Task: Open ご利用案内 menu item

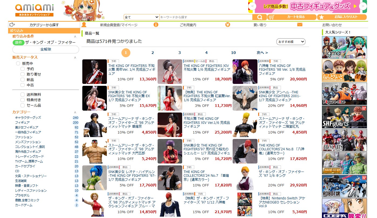Action: coord(188,25)
